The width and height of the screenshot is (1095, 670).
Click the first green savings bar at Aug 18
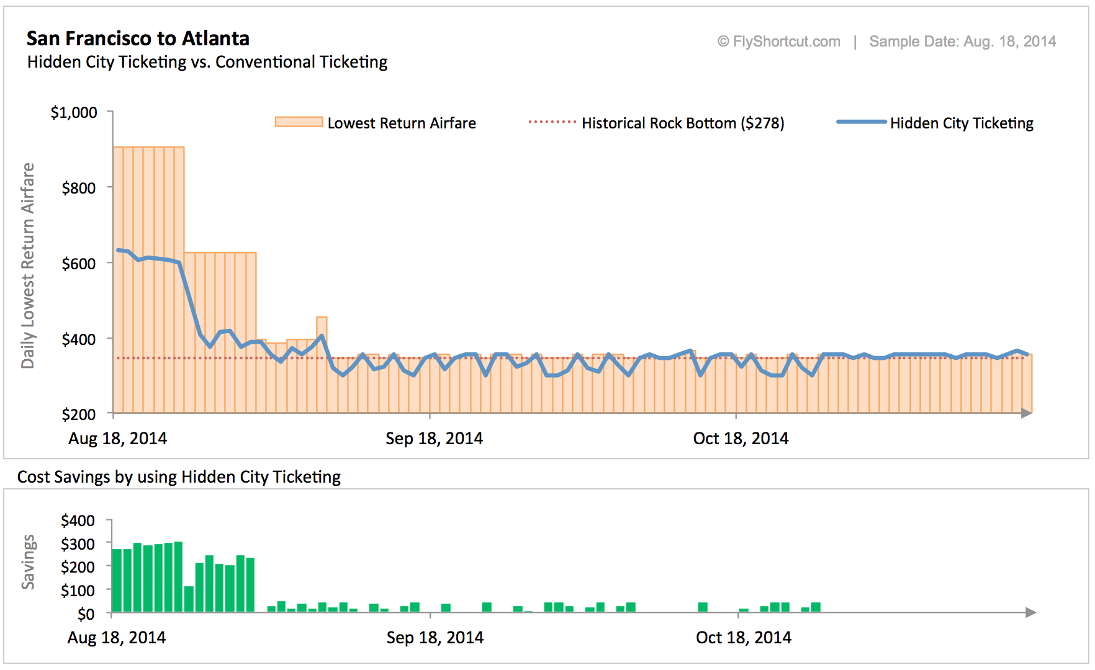tap(117, 581)
